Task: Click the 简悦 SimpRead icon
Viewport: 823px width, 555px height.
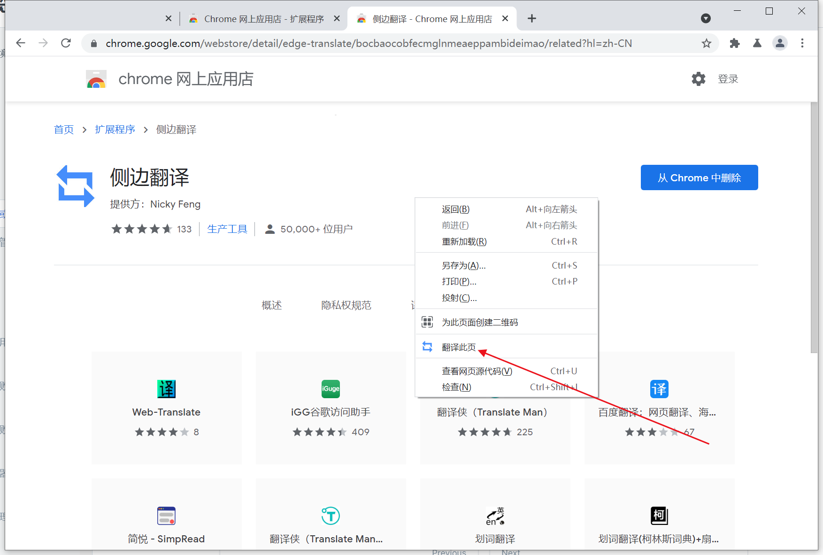Action: (166, 516)
